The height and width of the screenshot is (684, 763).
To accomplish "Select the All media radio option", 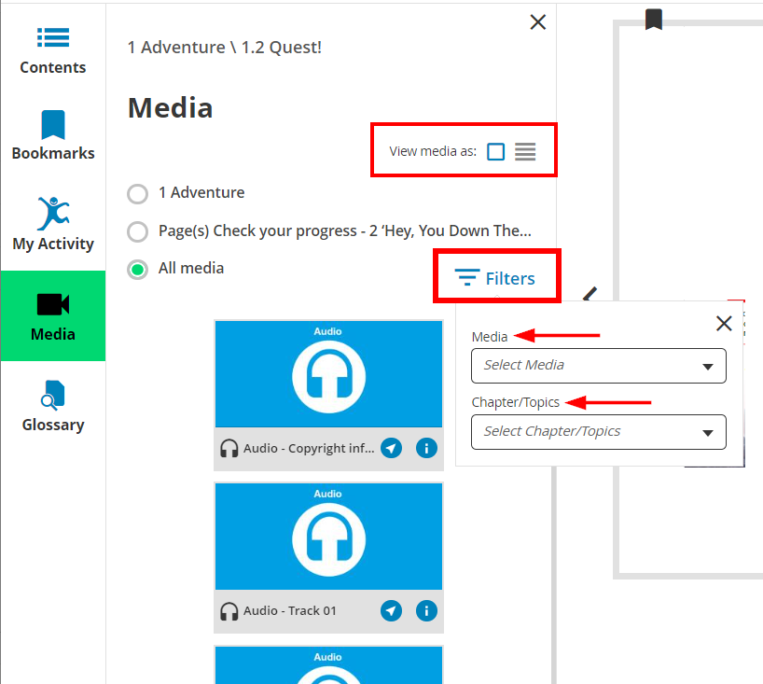I will pyautogui.click(x=138, y=269).
